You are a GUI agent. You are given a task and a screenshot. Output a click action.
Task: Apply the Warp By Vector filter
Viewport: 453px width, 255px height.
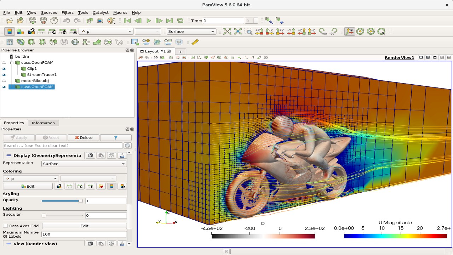click(x=97, y=42)
